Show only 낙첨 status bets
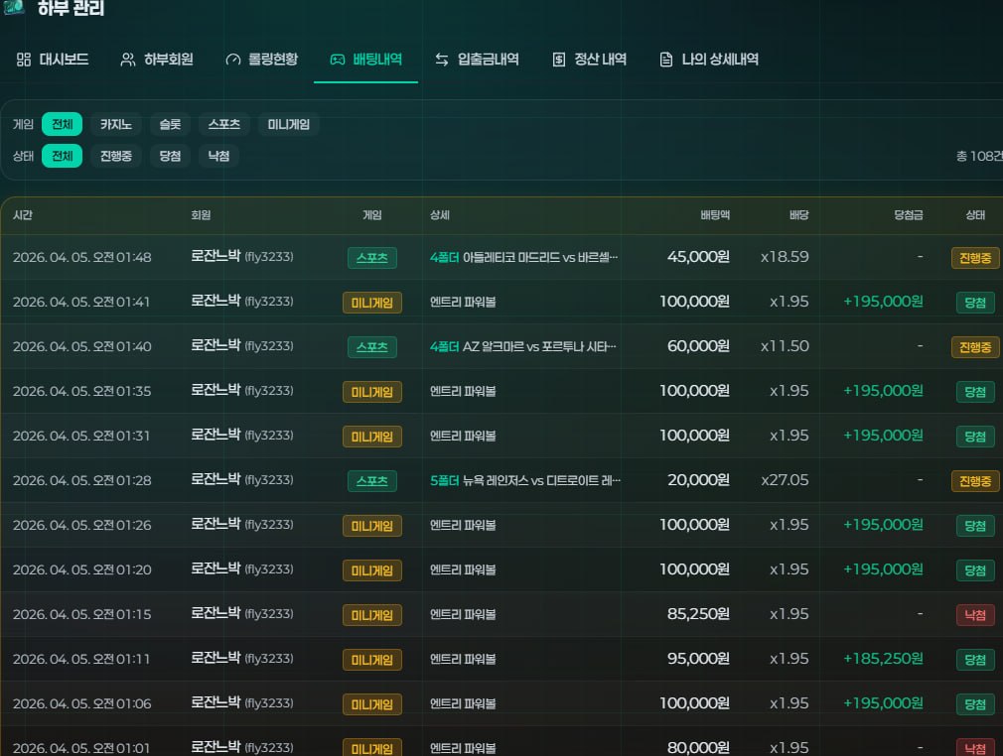 point(218,156)
